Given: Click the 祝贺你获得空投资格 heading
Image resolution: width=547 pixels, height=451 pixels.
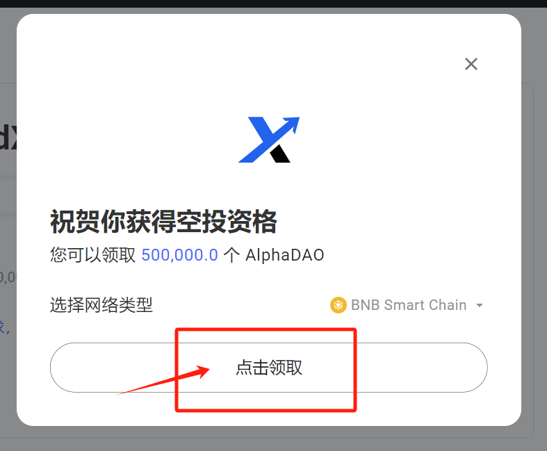Looking at the screenshot, I should 163,222.
